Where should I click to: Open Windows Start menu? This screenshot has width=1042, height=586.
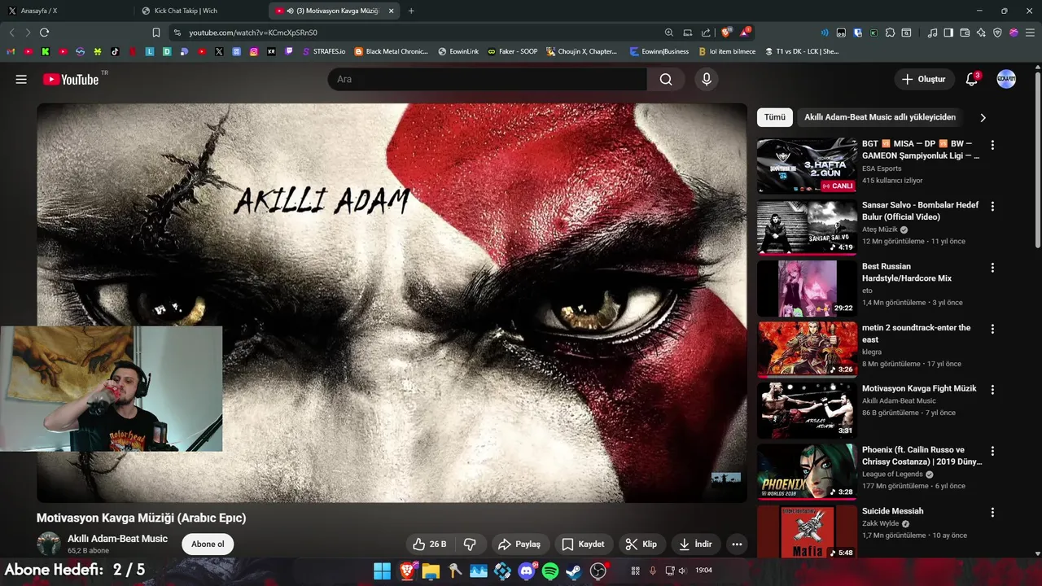(x=382, y=571)
